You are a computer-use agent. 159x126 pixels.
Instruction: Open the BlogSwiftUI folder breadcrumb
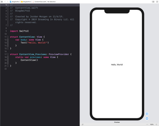(26, 2)
